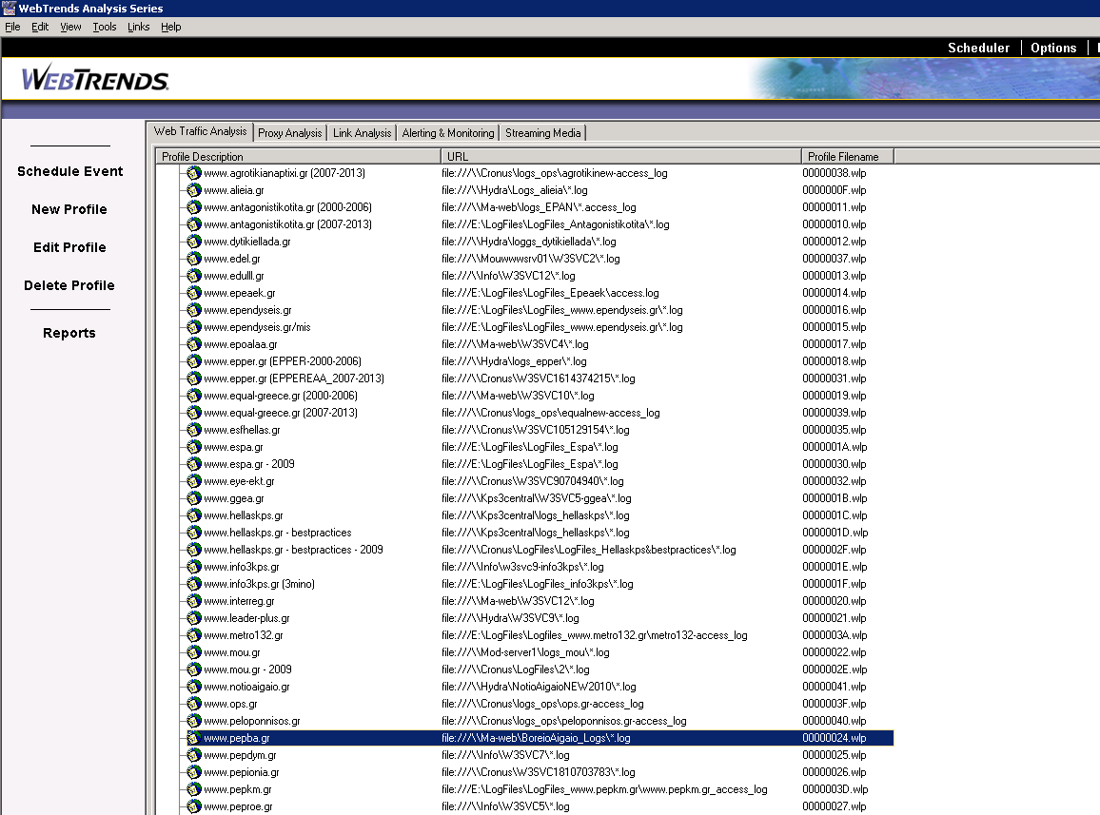The image size is (1100, 815).
Task: Switch to the Proxy Analysis tab
Action: coord(289,132)
